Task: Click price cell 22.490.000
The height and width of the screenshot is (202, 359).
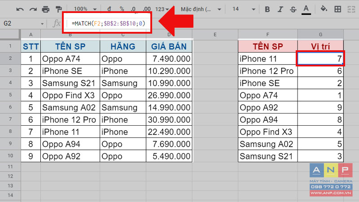Action: click(x=169, y=132)
